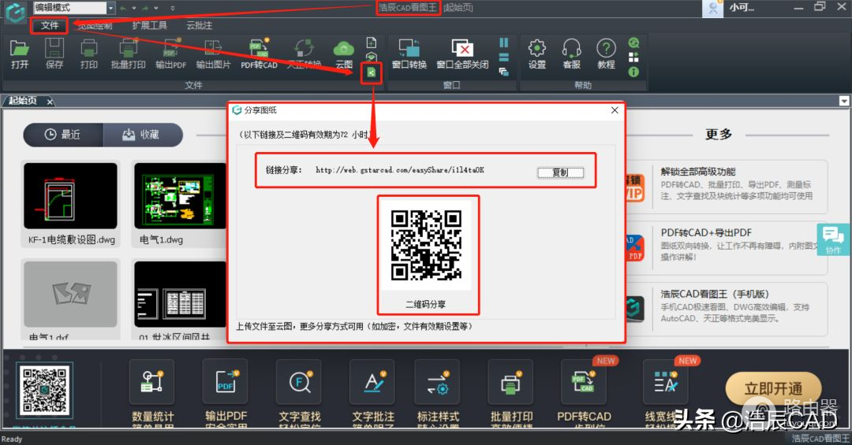Click the QR code in bottom-left corner

44,390
